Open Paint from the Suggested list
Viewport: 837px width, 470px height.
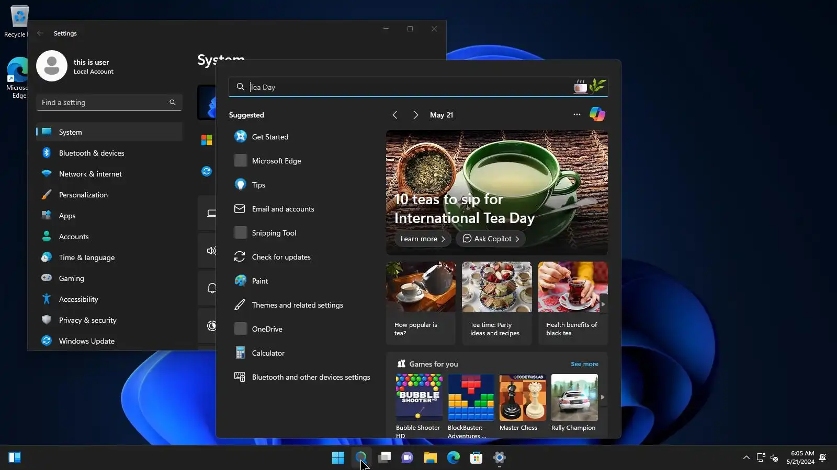(302, 281)
